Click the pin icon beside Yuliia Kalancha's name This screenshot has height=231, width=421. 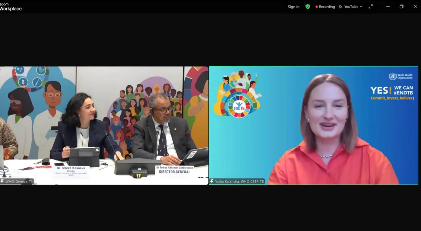(212, 181)
